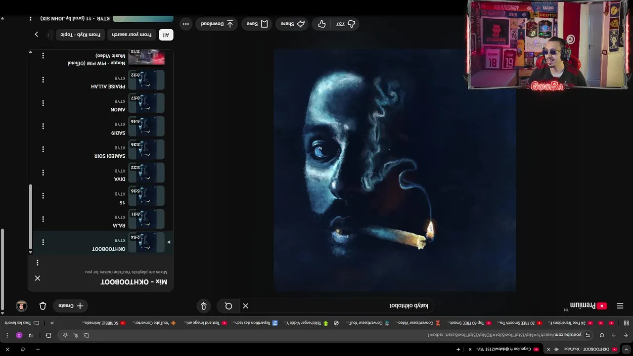633x356 pixels.
Task: Select the 'All' filter chip
Action: coord(166,35)
